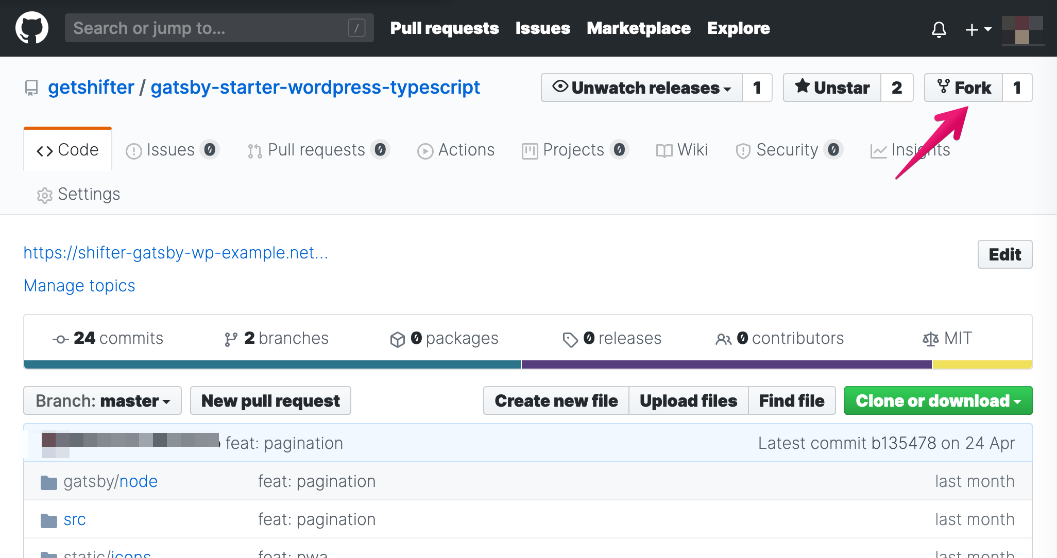Open the latest commit message feat: pagination

coord(284,443)
